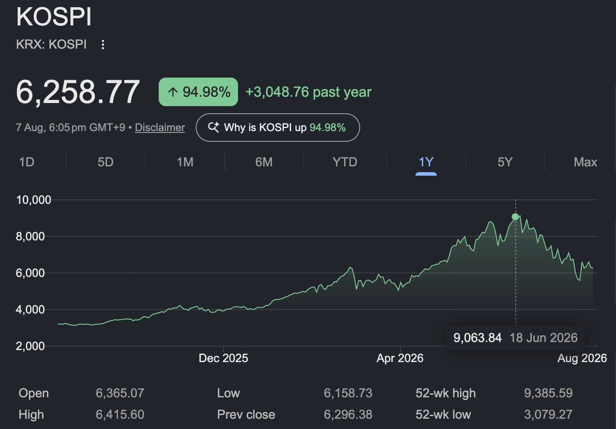Image resolution: width=616 pixels, height=429 pixels.
Task: Click the KRX: KOSPI ticker label
Action: (x=51, y=45)
